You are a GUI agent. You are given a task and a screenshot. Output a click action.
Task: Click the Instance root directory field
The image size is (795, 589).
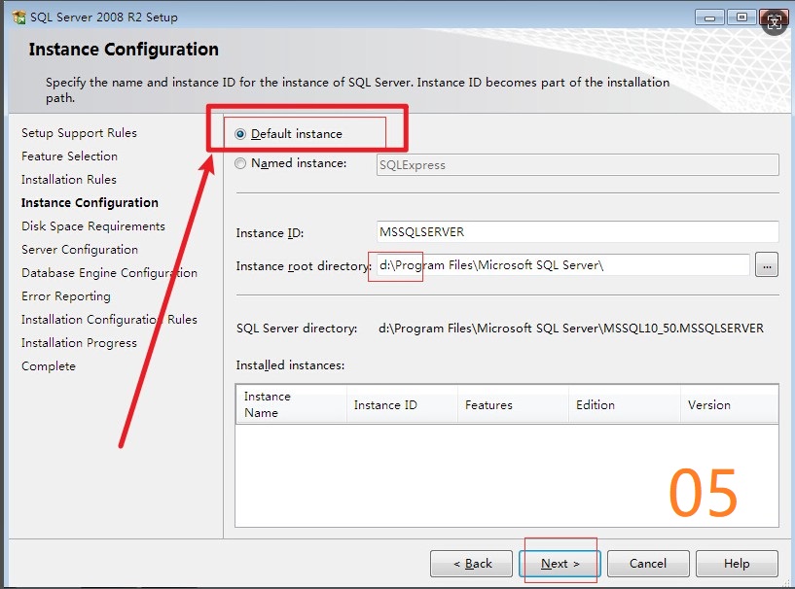coord(562,265)
